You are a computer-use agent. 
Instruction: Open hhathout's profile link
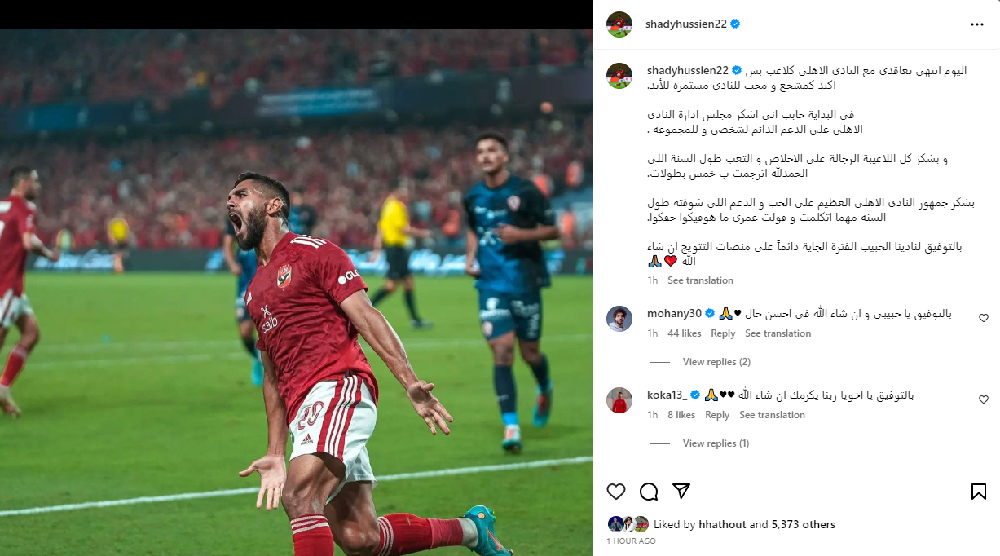[x=722, y=525]
